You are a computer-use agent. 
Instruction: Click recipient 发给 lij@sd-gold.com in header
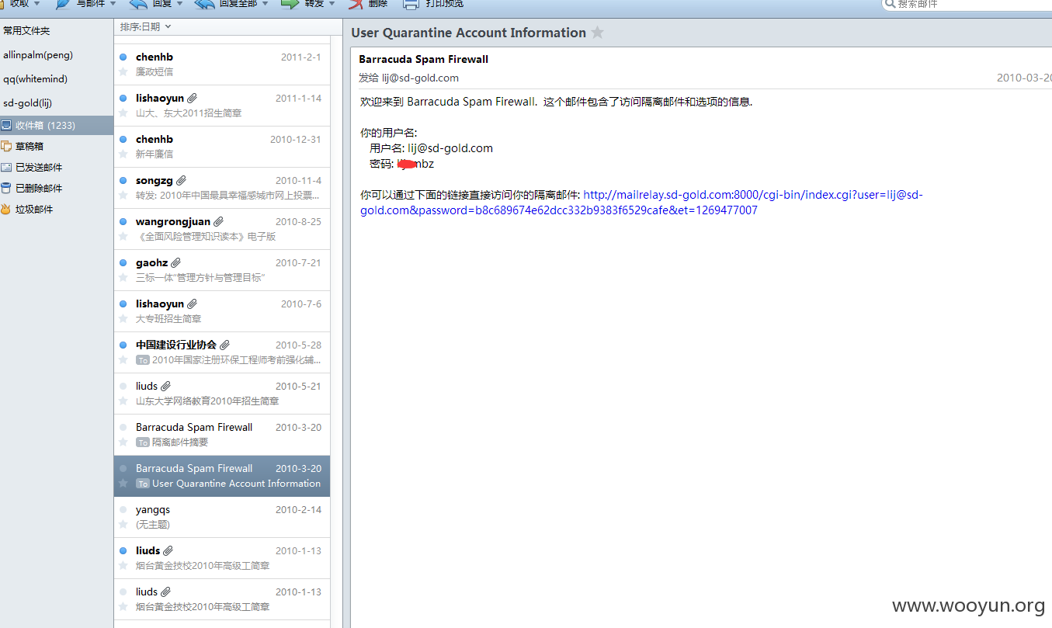408,78
